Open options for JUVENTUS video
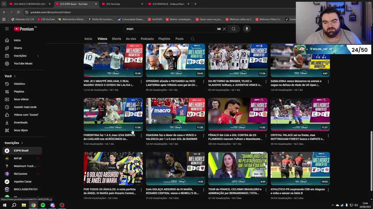The image size is (373, 209). click(266, 82)
